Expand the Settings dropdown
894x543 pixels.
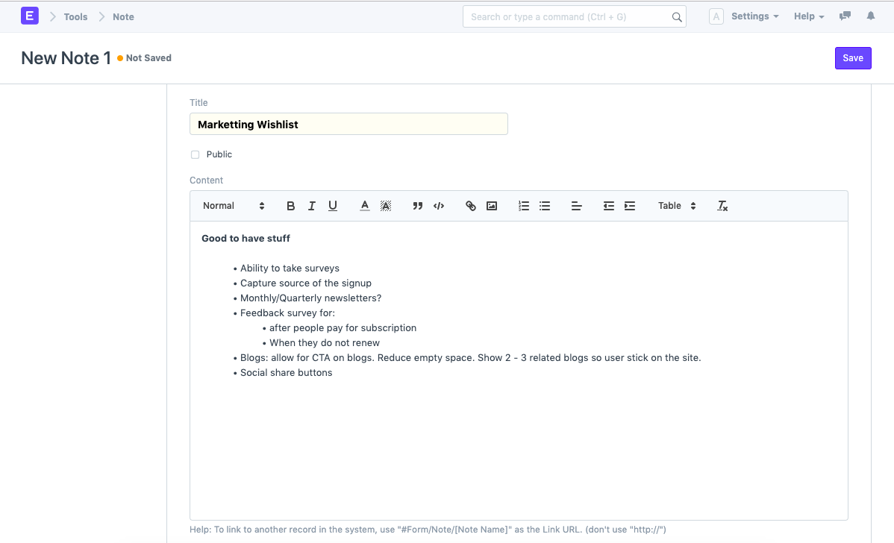point(754,16)
